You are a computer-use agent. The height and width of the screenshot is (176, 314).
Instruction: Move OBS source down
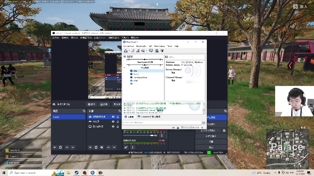point(114,147)
